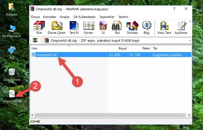Launch the Sihirbaz wizard
This screenshot has height=130, width=203.
(x=132, y=27)
